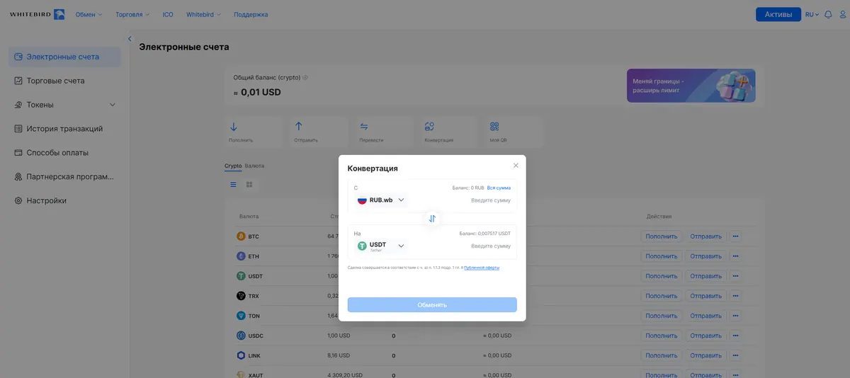
Task: Click the Обменять button
Action: 432,305
